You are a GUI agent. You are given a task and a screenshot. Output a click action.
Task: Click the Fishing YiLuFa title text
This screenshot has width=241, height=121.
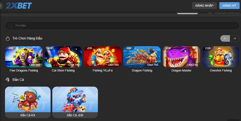tap(102, 71)
